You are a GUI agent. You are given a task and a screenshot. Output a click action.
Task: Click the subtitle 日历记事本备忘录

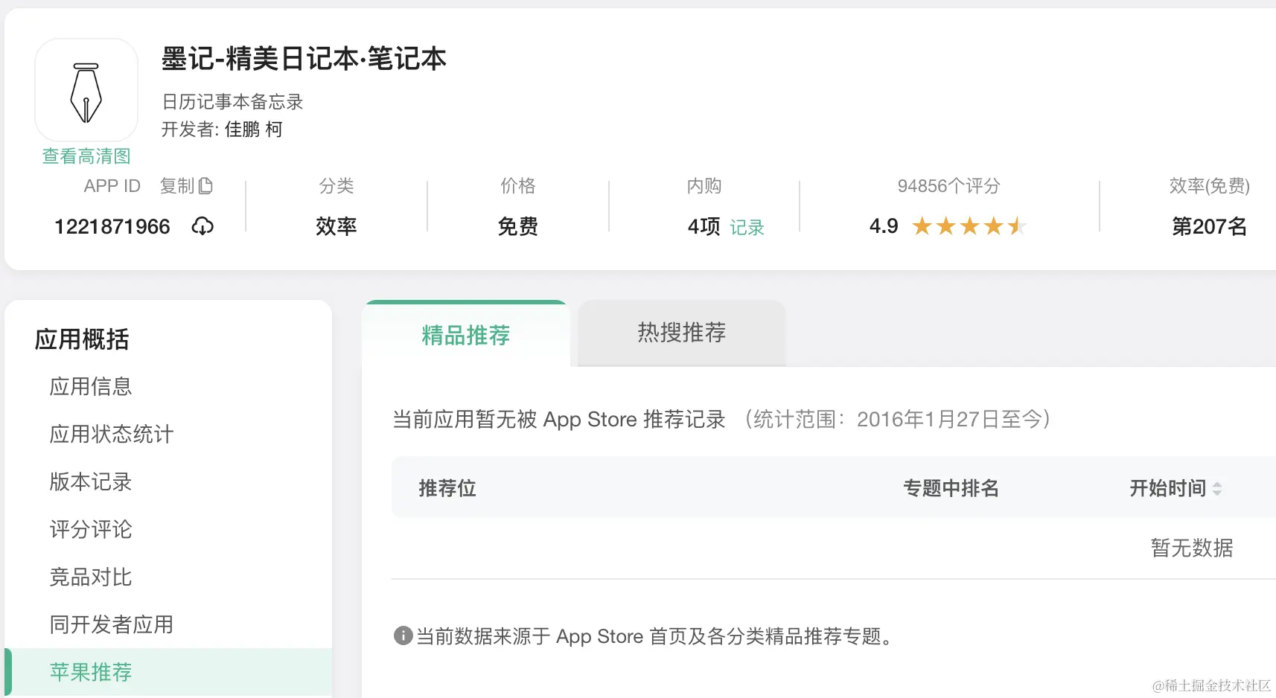pyautogui.click(x=232, y=102)
